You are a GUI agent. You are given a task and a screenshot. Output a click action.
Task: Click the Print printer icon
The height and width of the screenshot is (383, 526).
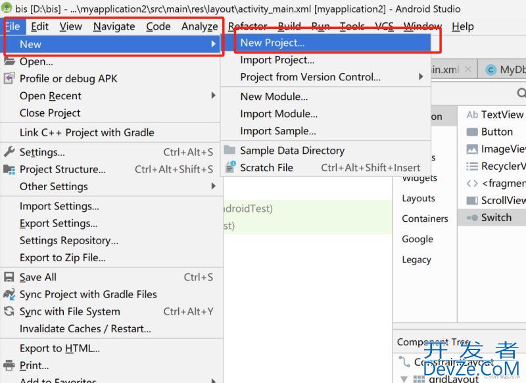click(9, 365)
